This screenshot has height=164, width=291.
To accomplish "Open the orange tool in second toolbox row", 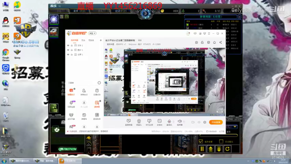I will pos(97,104).
